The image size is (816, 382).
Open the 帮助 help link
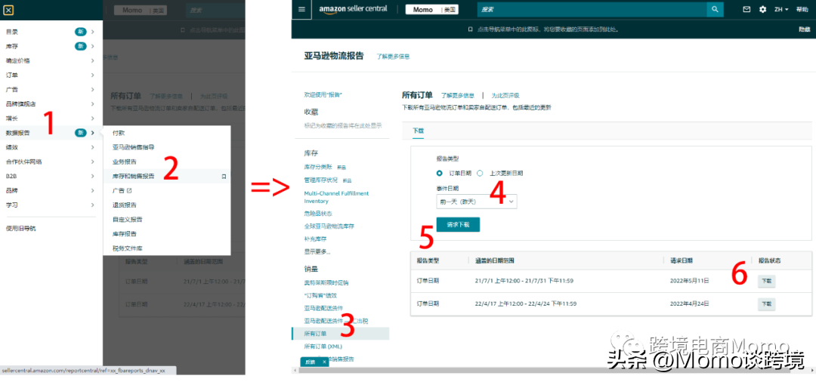tap(802, 9)
